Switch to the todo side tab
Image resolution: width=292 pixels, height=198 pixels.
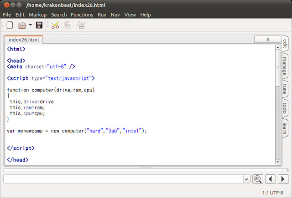285,108
